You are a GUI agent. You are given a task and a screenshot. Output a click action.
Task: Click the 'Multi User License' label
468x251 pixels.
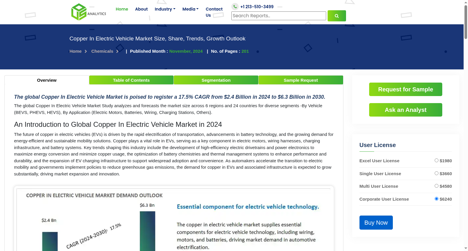379,186
